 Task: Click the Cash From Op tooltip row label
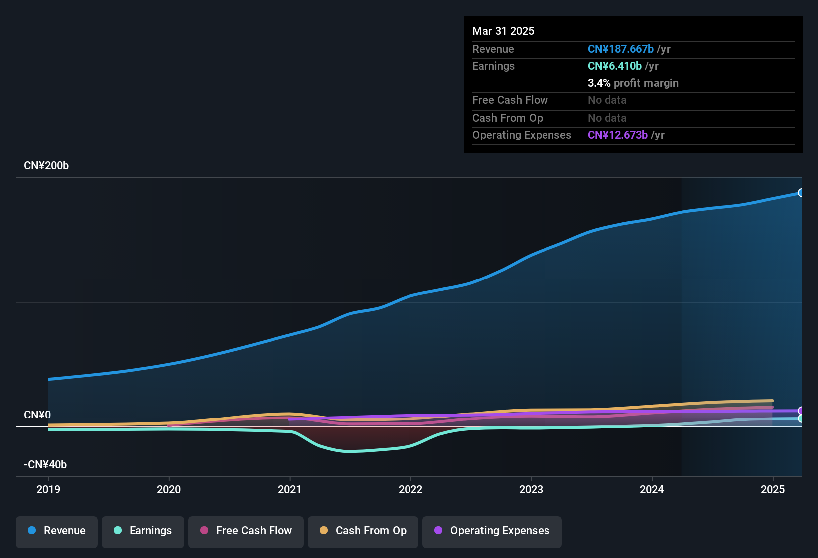508,118
